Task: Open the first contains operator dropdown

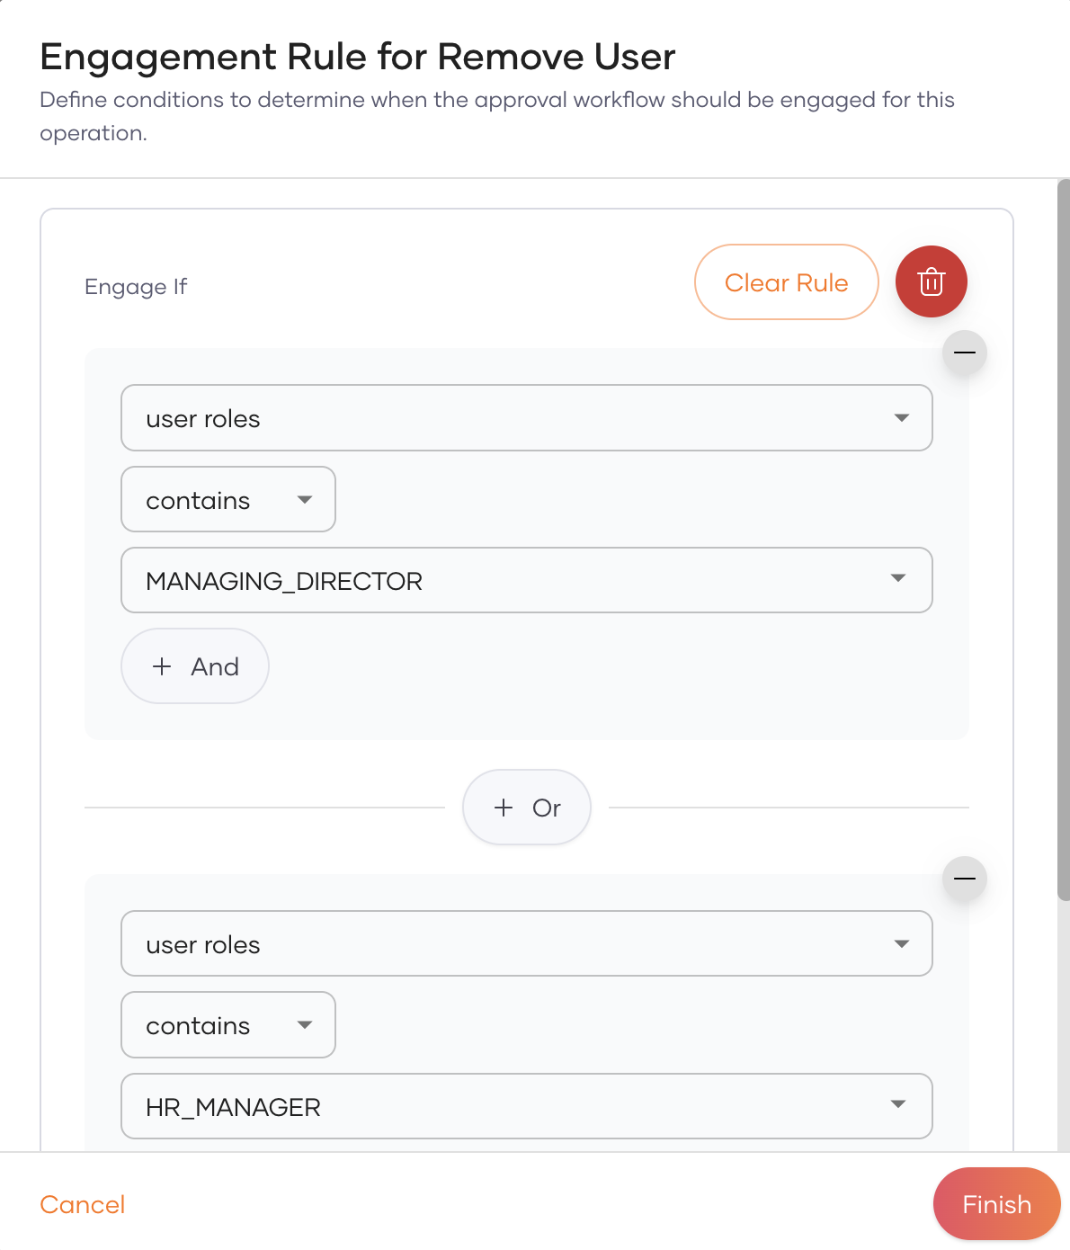Action: coord(216,500)
